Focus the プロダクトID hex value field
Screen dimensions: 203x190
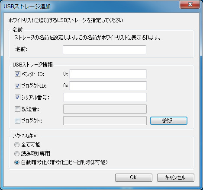pos(108,85)
